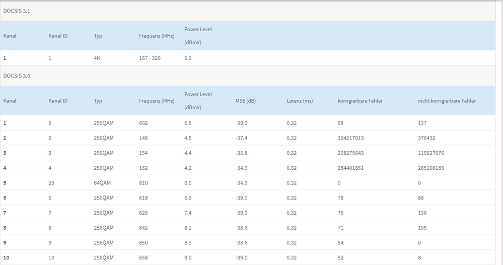Click the Latenz (ms) column header

(x=300, y=101)
